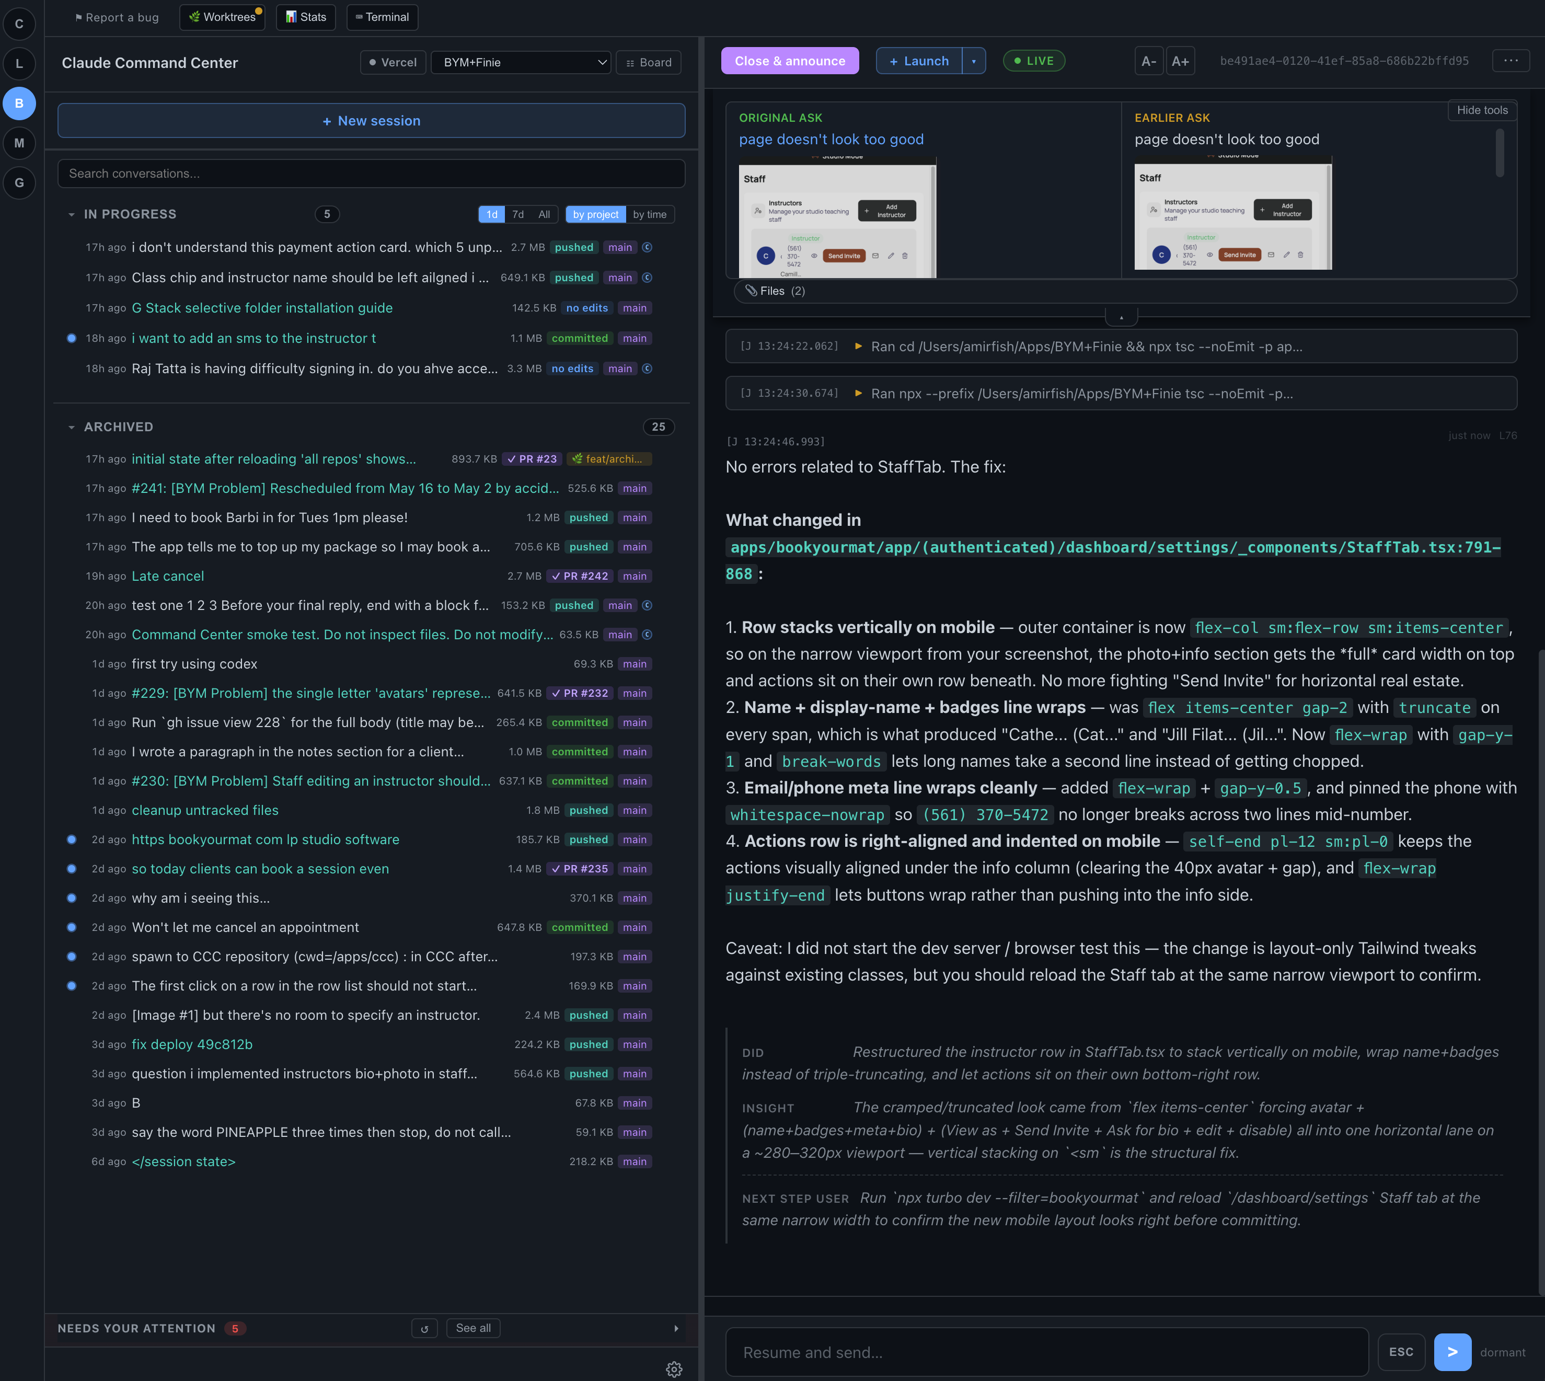Expand the Files (2) attachment bar
The height and width of the screenshot is (1381, 1545).
[1125, 291]
